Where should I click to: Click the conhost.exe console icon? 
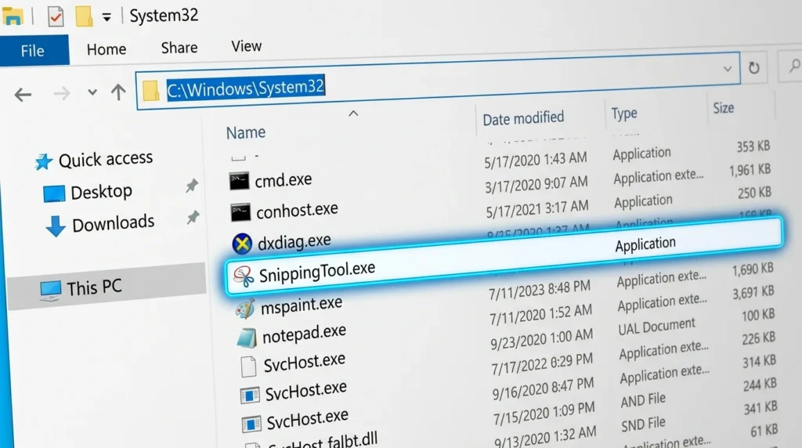click(240, 211)
